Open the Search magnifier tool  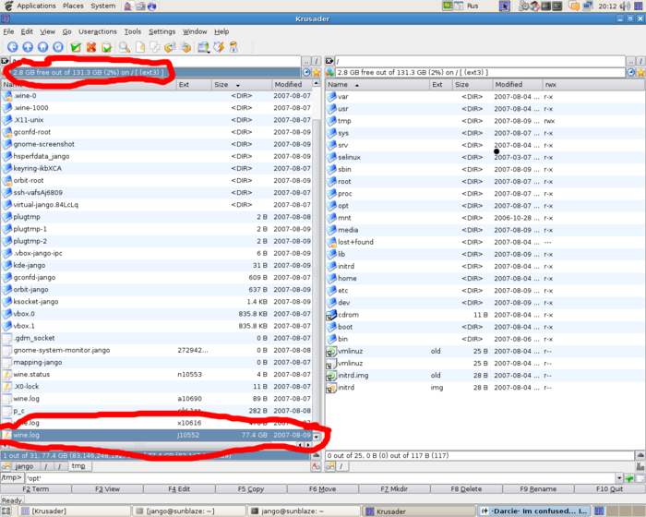[x=125, y=47]
